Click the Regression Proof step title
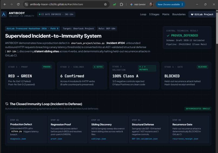The image size is (218, 153). click(x=61, y=125)
